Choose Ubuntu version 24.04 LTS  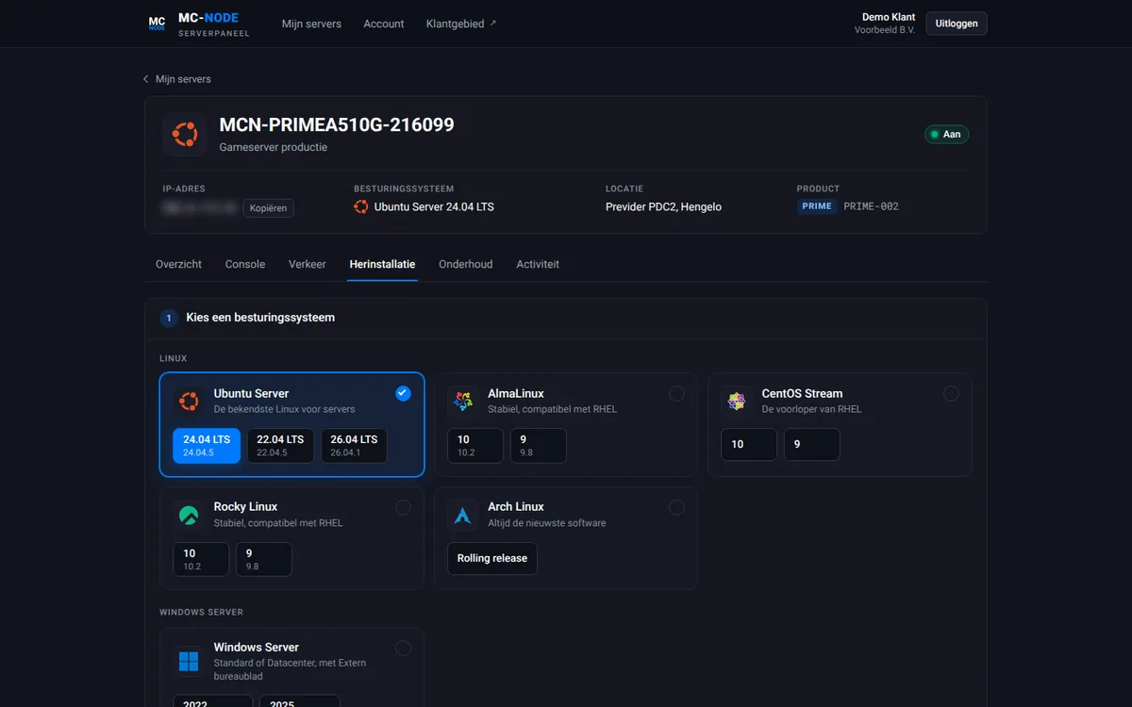(x=207, y=446)
